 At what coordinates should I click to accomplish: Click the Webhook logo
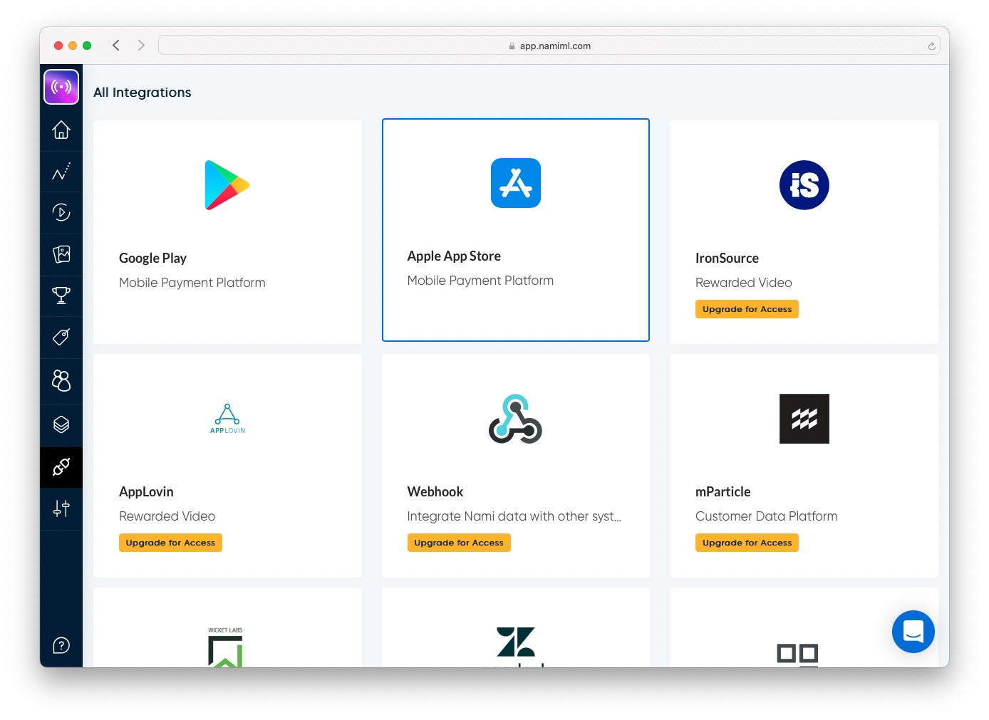(x=516, y=419)
